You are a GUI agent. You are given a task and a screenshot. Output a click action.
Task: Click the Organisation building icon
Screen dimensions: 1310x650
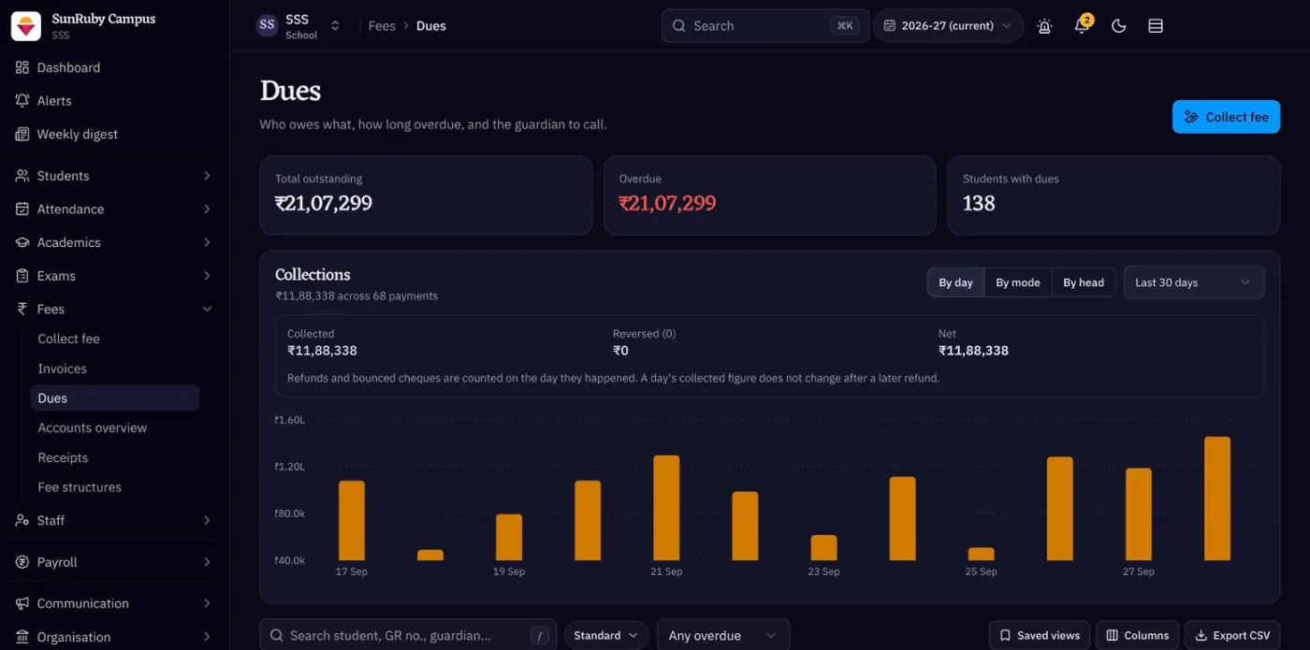[22, 637]
